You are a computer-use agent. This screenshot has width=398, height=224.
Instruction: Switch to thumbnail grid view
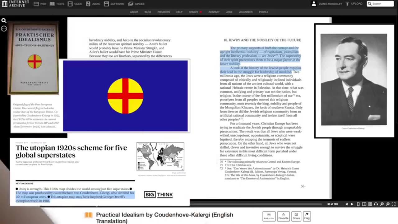coord(370,204)
